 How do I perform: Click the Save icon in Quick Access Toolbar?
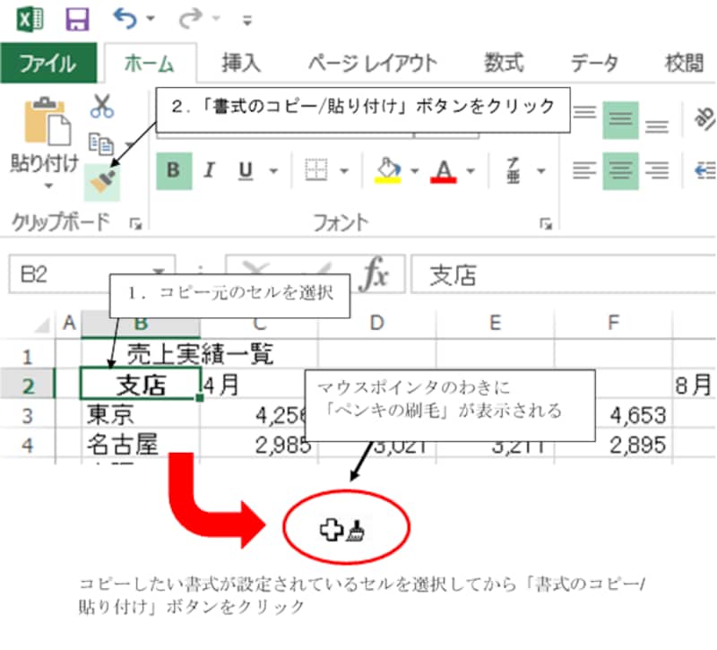coord(79,19)
